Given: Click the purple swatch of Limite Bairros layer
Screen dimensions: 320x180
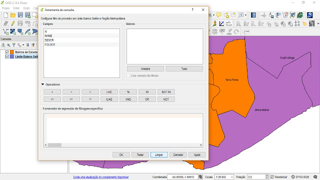Looking at the screenshot, I should (x=12, y=56).
